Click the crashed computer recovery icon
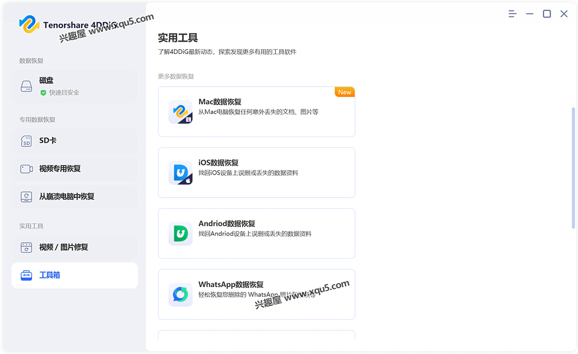Viewport: 578px width, 354px height. click(x=26, y=197)
